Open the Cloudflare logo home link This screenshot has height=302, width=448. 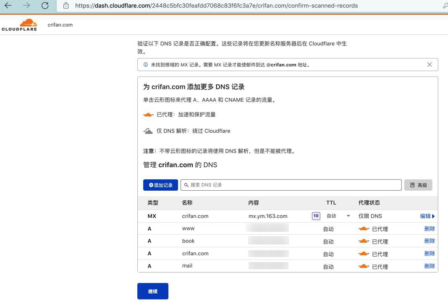point(19,25)
